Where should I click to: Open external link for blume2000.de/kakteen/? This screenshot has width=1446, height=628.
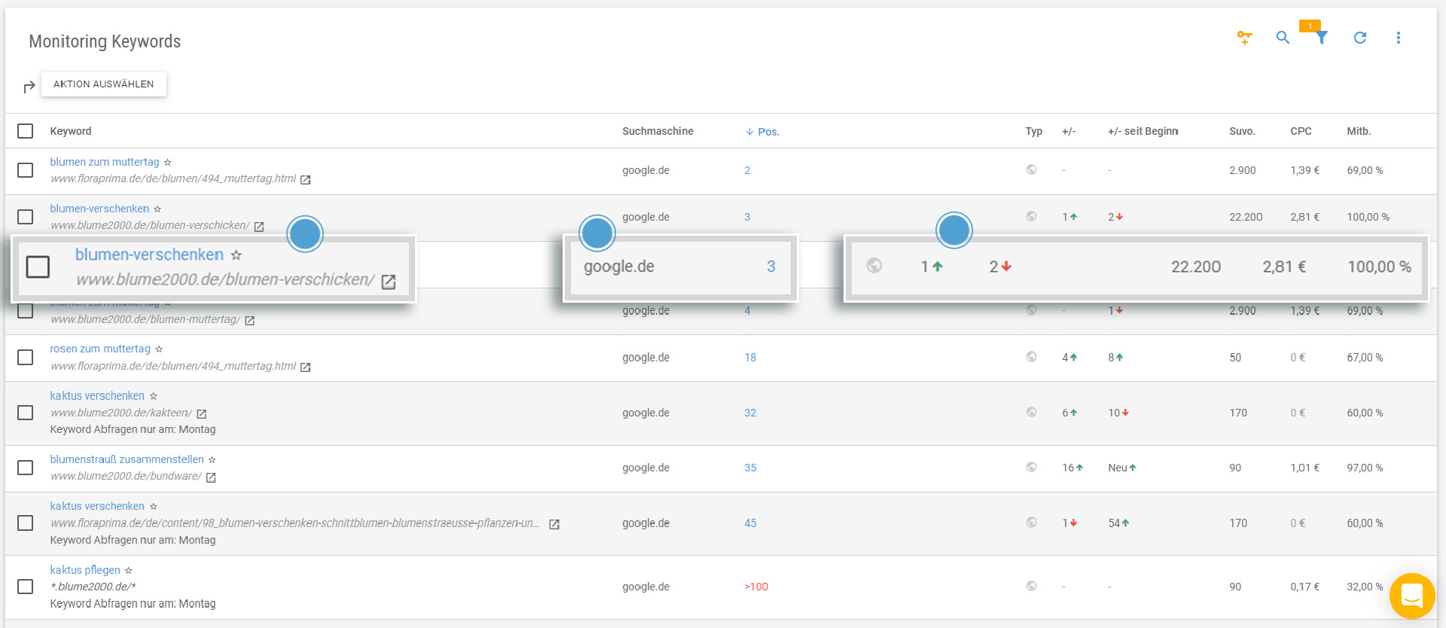coord(202,413)
